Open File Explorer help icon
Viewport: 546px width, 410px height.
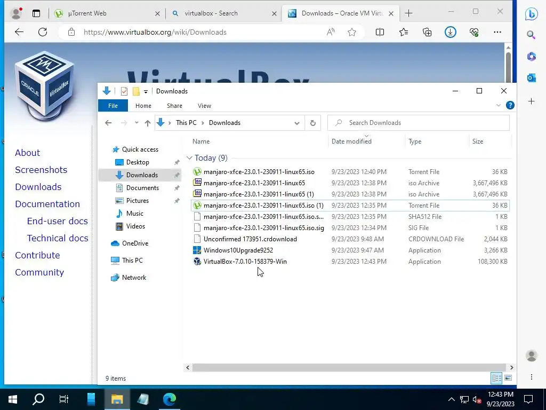click(510, 105)
